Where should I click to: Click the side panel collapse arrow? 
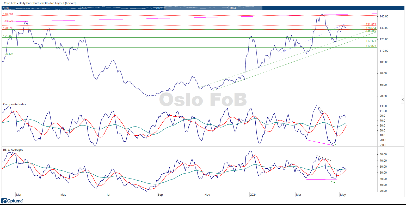click(403, 99)
